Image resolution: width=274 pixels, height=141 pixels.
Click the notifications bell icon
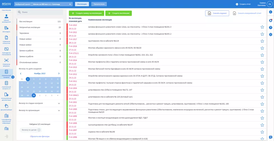pyautogui.click(x=270, y=20)
